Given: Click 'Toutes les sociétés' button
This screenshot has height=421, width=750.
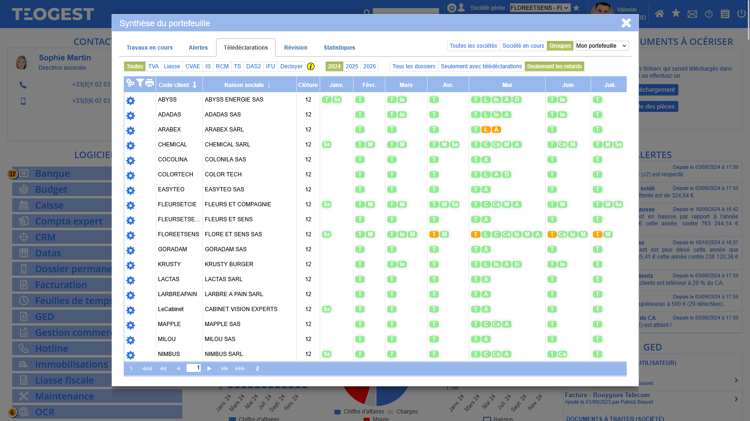Looking at the screenshot, I should click(x=473, y=46).
